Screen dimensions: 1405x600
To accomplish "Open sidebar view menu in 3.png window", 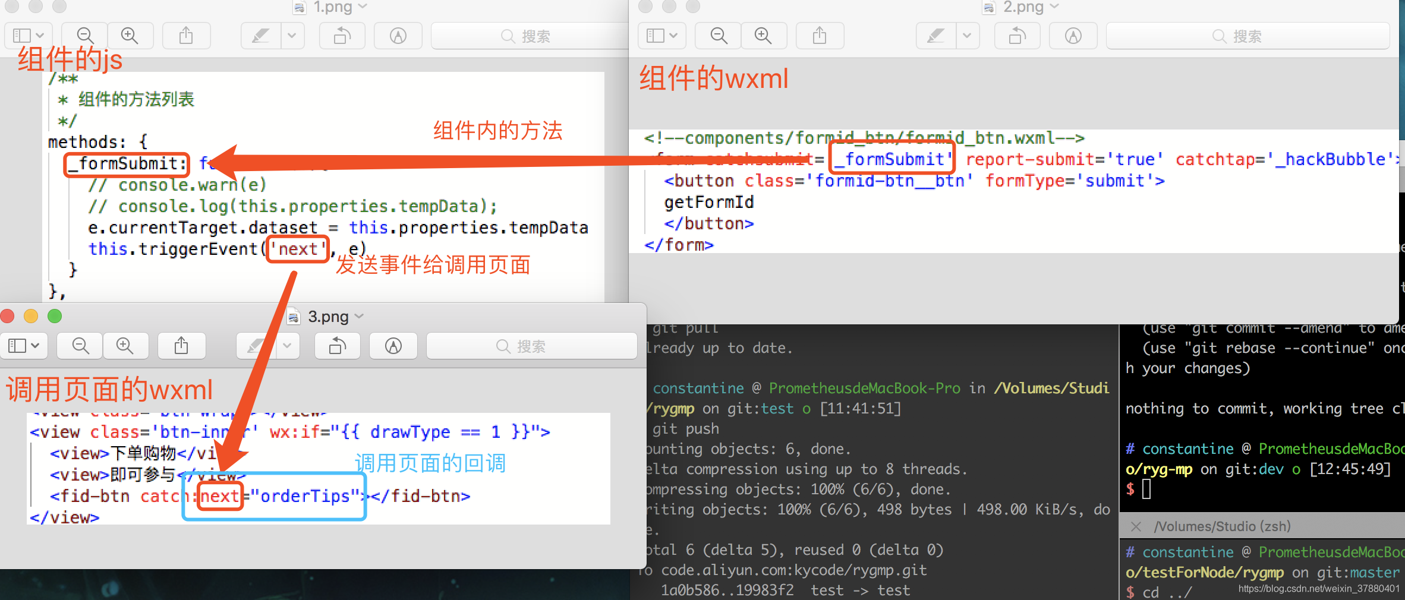I will (x=24, y=346).
